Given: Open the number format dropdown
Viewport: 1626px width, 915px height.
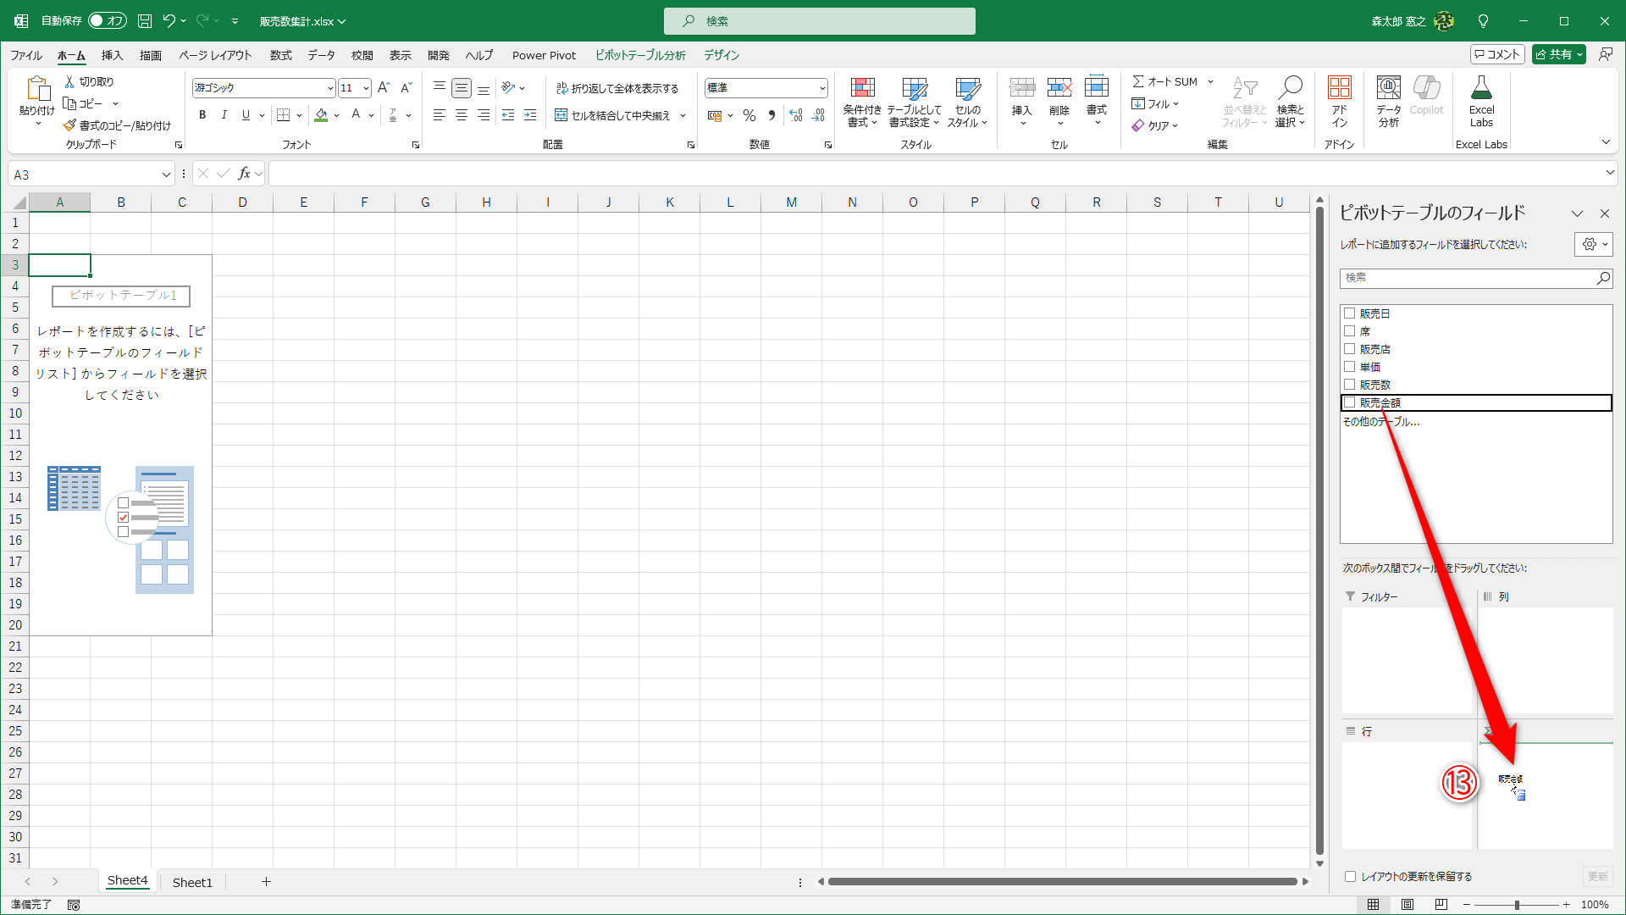Looking at the screenshot, I should pyautogui.click(x=822, y=88).
